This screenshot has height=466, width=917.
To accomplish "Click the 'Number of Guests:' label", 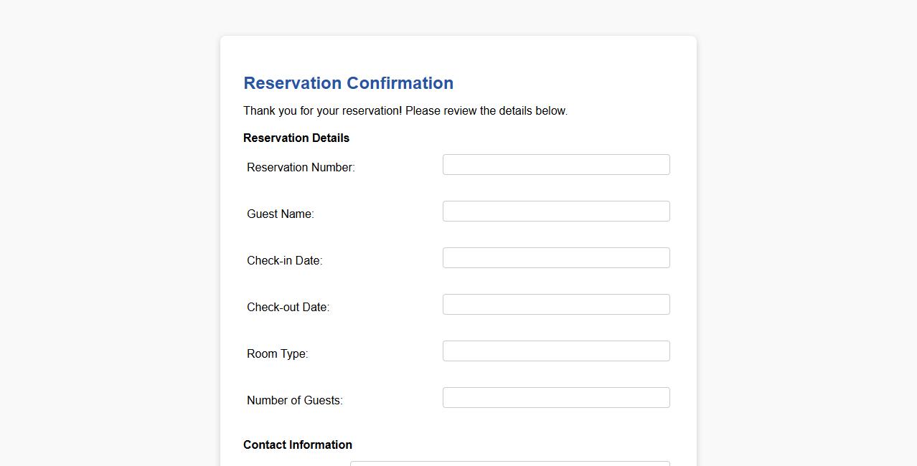I will (x=294, y=401).
